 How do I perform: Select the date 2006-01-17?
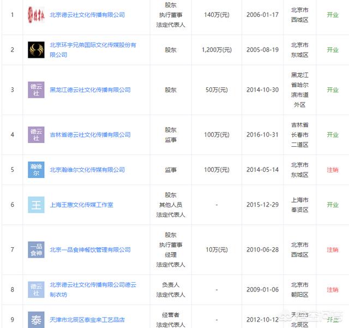pos(262,15)
